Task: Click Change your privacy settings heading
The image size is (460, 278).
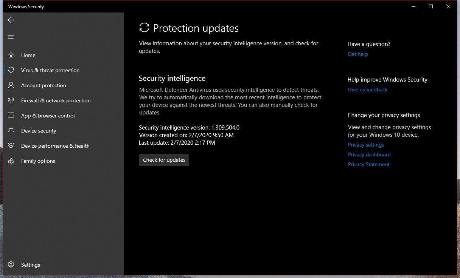Action: coord(384,115)
